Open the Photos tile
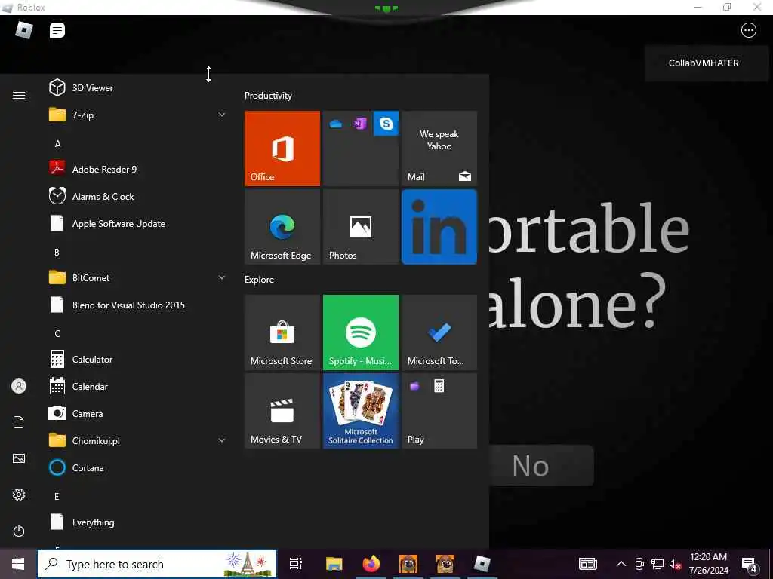Image resolution: width=773 pixels, height=579 pixels. coord(360,227)
